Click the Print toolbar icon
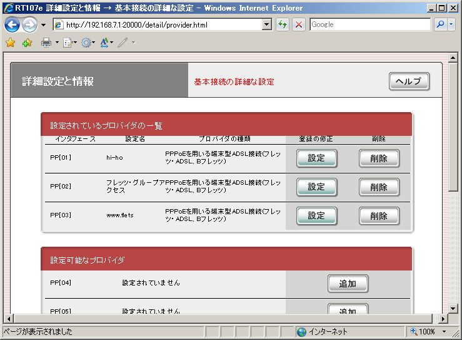This screenshot has width=462, height=340. (46, 43)
